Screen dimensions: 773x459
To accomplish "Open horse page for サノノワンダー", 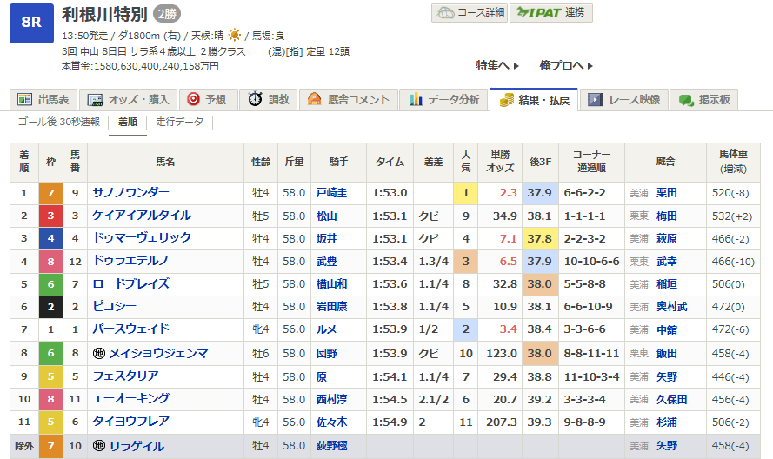I will pyautogui.click(x=131, y=192).
